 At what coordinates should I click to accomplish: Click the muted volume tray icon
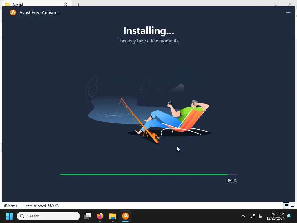pyautogui.click(x=260, y=216)
